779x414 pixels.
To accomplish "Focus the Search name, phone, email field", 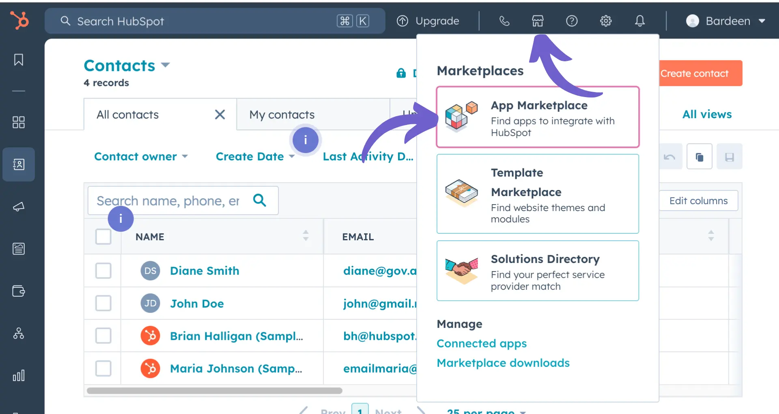I will coord(183,201).
